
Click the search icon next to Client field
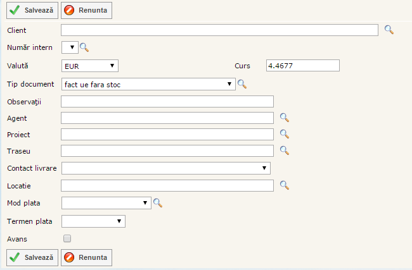click(389, 30)
